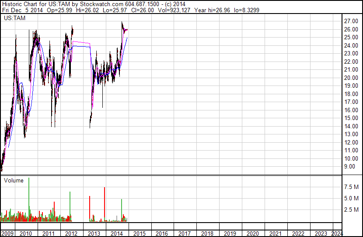Image resolution: width=363 pixels, height=237 pixels.
Task: Click the 7.5 M volume axis label
Action: 352,187
